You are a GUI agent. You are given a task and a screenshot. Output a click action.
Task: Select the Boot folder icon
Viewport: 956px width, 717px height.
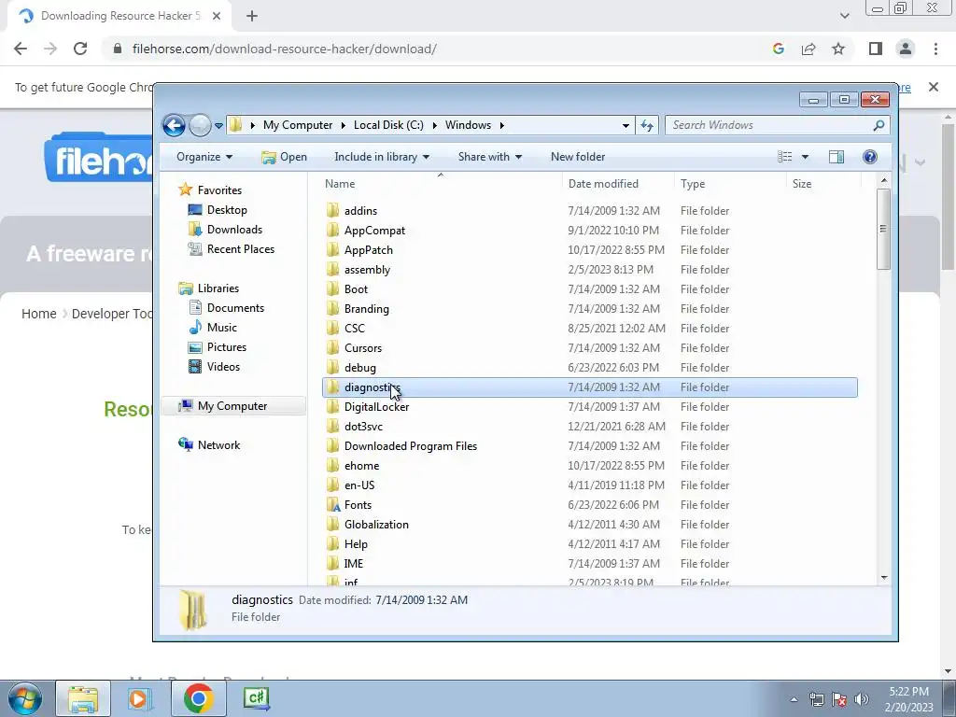pyautogui.click(x=332, y=289)
